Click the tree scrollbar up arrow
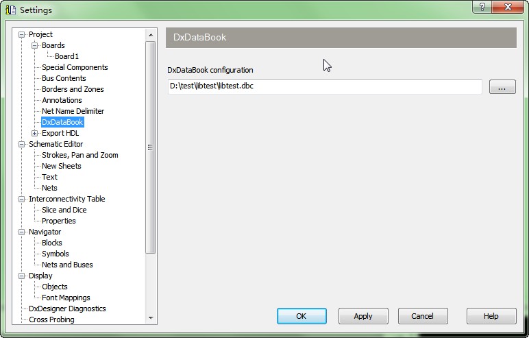The height and width of the screenshot is (338, 529). pyautogui.click(x=151, y=35)
